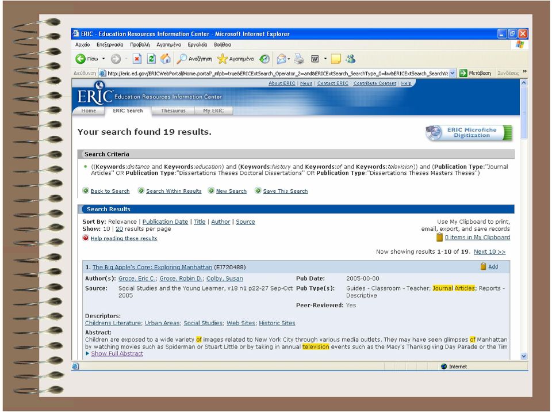This screenshot has width=552, height=412.
Task: Sort results by Author
Action: (221, 222)
